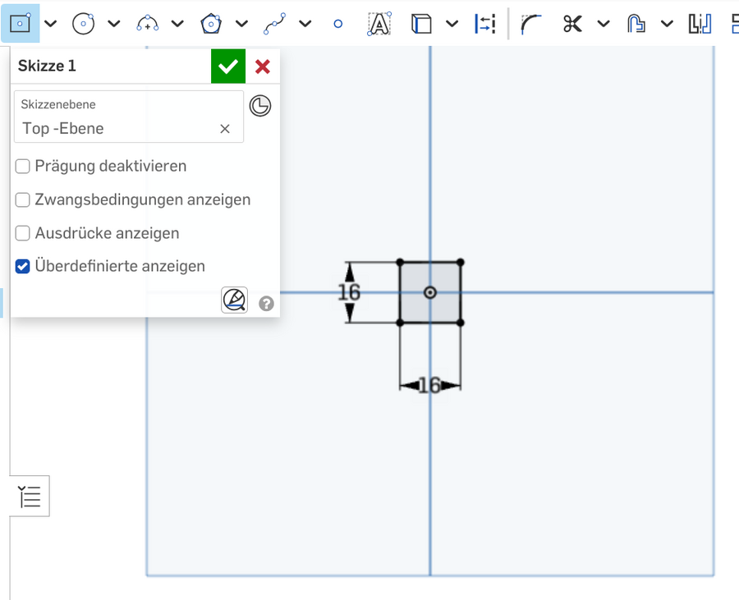Select the Polygon sketch tool
This screenshot has height=600, width=739.
210,23
